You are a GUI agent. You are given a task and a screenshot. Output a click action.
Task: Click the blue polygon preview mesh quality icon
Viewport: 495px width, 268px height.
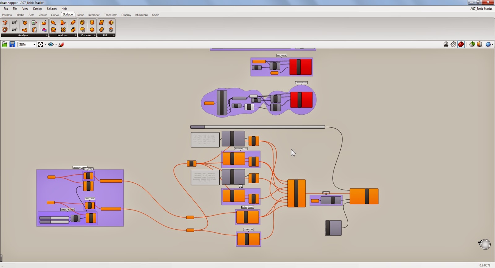pos(488,45)
